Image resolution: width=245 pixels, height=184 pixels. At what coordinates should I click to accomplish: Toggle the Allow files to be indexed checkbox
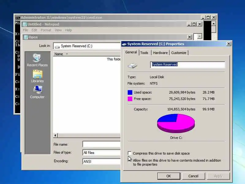point(130,160)
